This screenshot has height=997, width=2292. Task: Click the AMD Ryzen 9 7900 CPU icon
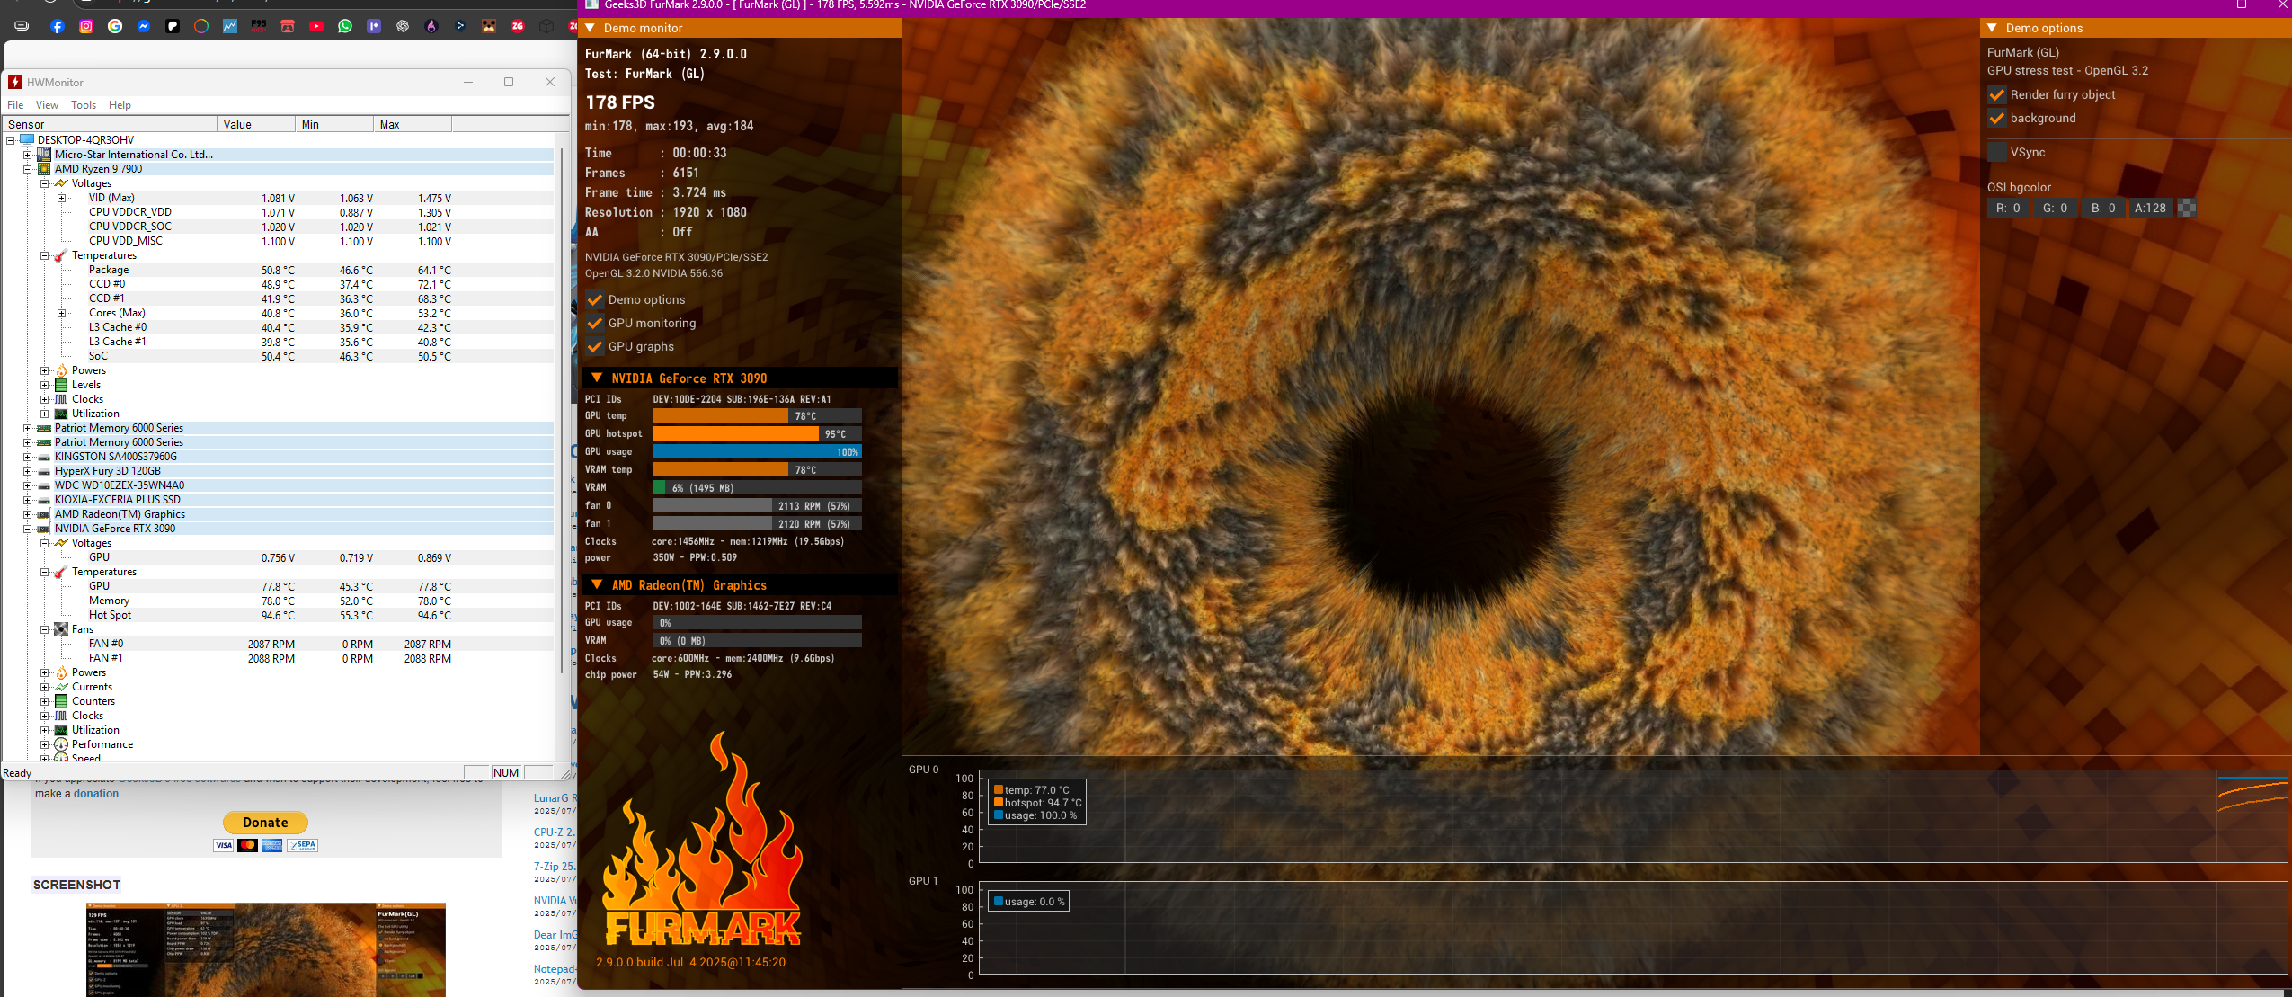click(44, 169)
